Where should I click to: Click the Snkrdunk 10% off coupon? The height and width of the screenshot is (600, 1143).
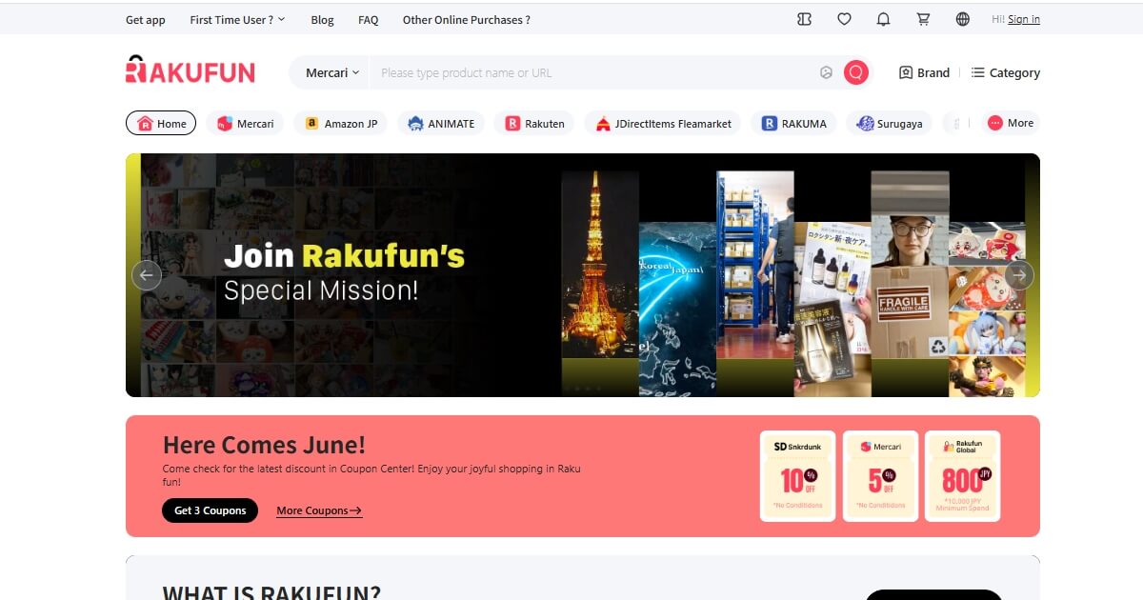(798, 476)
